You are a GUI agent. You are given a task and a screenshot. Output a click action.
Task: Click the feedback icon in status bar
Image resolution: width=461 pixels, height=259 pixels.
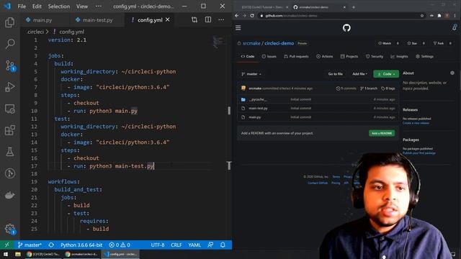click(210, 245)
